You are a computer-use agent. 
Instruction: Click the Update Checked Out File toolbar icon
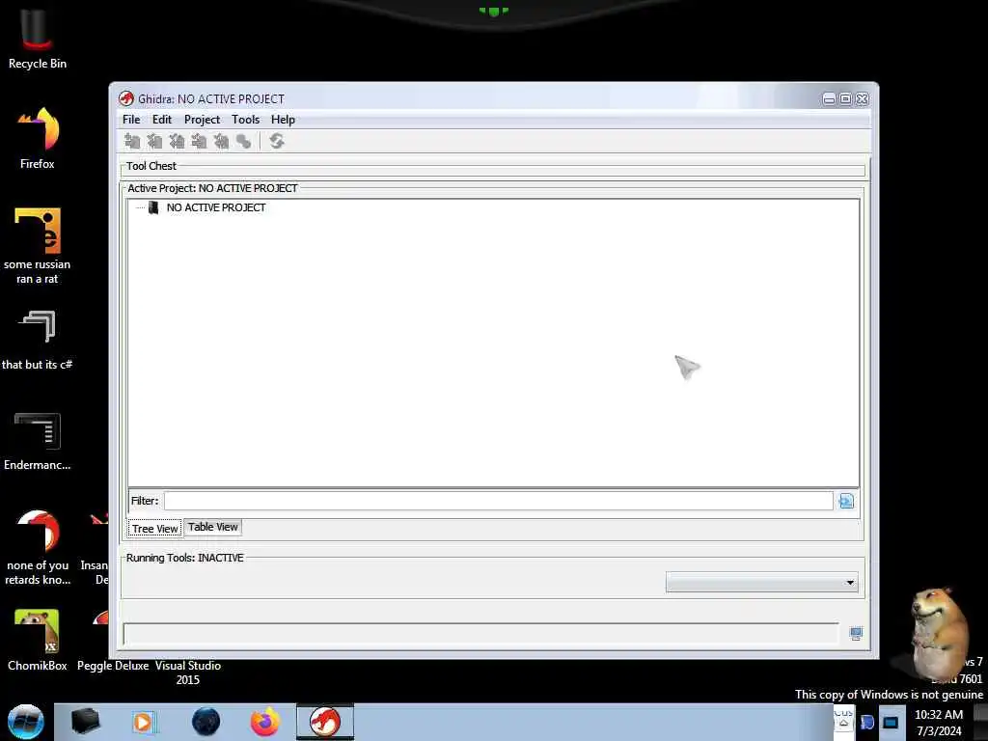tap(177, 142)
